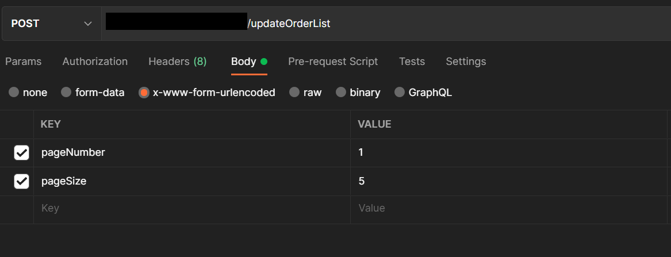The height and width of the screenshot is (257, 671).
Task: Uncheck the pageNumber parameter checkbox
Action: pyautogui.click(x=21, y=153)
